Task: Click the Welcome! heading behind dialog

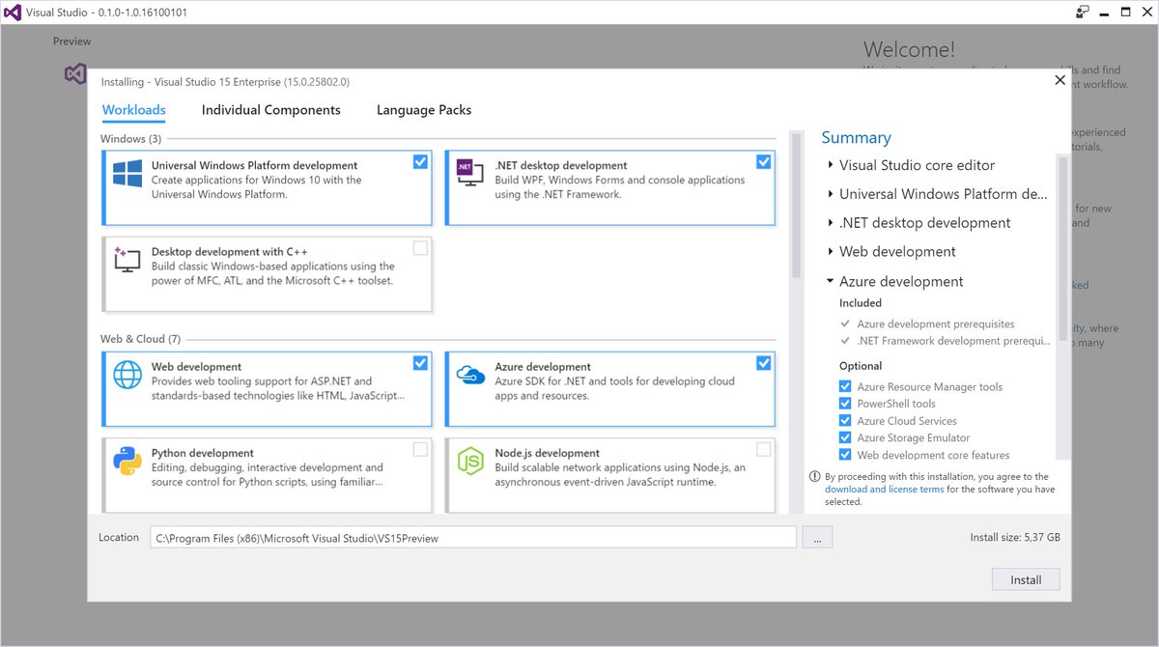Action: click(909, 49)
